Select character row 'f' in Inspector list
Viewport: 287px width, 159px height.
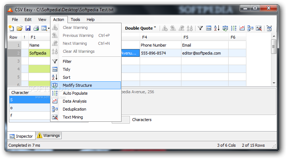click(x=30, y=115)
